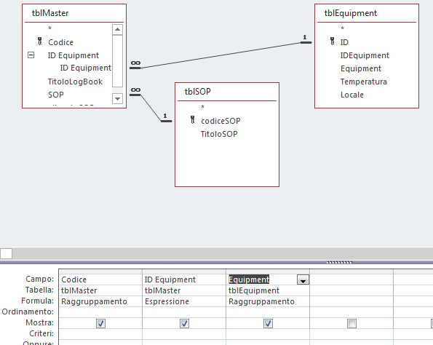Click the Criteri cell under Codice column
Viewport: 433px width, 345px height.
pyautogui.click(x=100, y=333)
